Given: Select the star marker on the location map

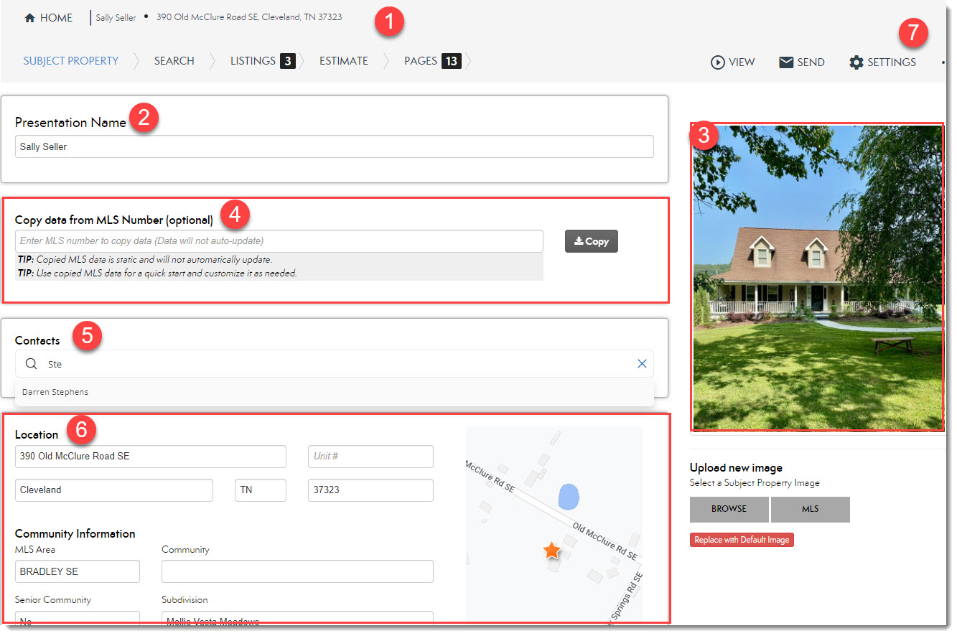Looking at the screenshot, I should (x=551, y=551).
